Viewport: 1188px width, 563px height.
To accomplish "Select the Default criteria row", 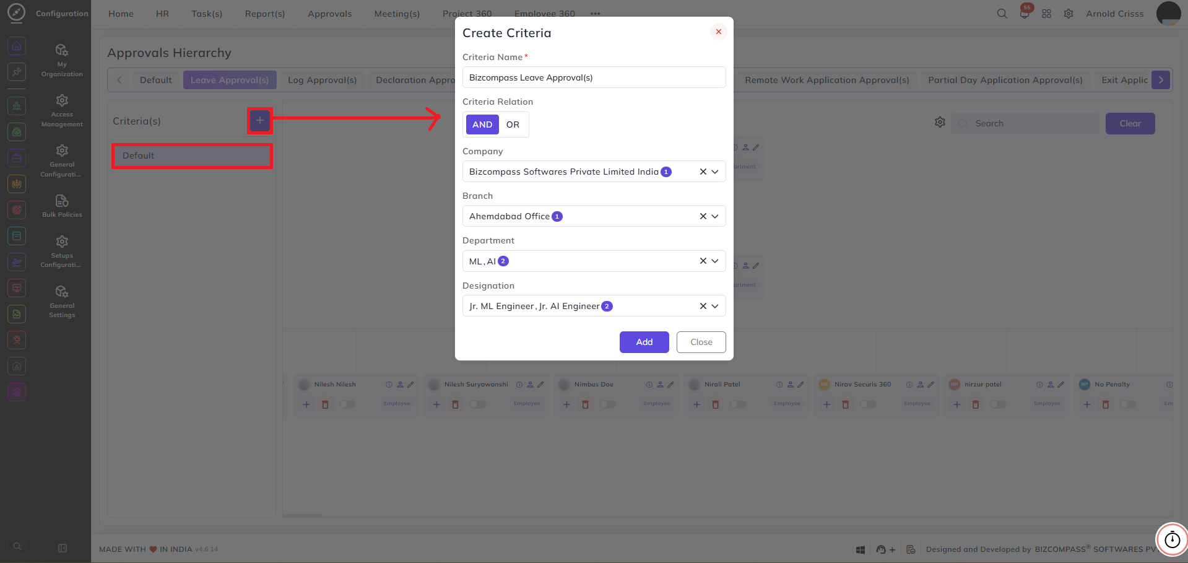I will tap(192, 155).
